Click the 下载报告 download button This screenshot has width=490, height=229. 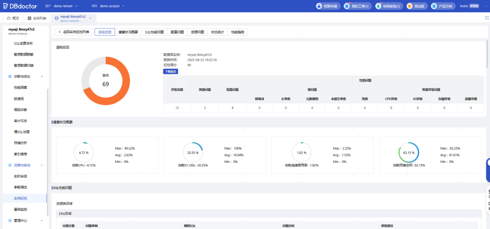(x=170, y=71)
